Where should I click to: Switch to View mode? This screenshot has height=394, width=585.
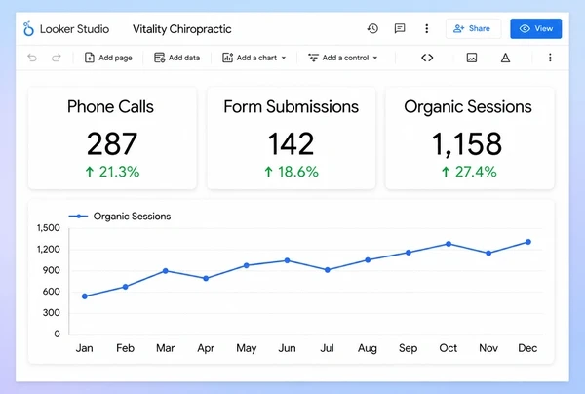(535, 28)
